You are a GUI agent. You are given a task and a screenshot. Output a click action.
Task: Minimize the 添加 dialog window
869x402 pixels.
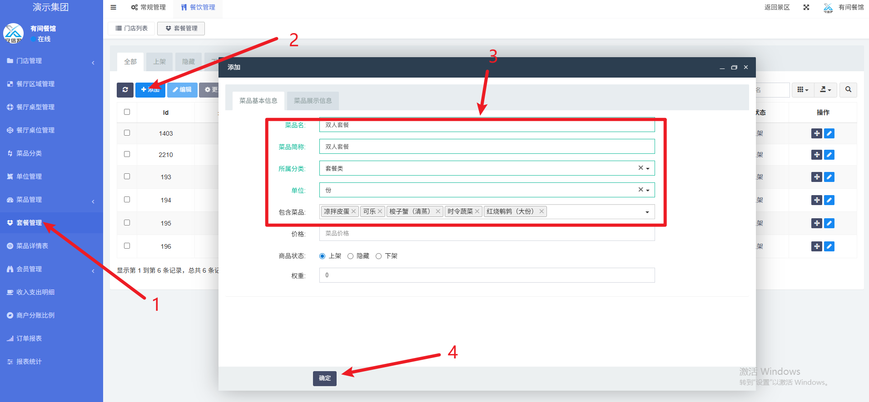coord(722,67)
